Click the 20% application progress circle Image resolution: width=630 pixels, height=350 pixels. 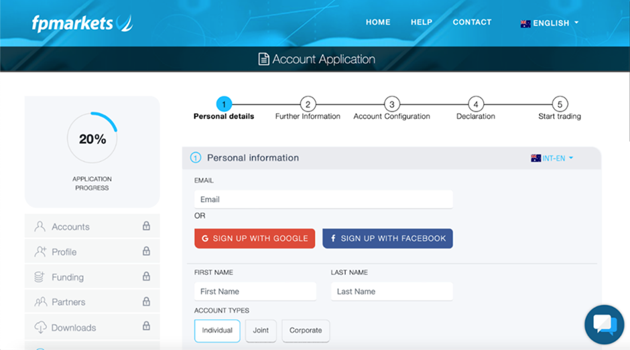tap(92, 139)
